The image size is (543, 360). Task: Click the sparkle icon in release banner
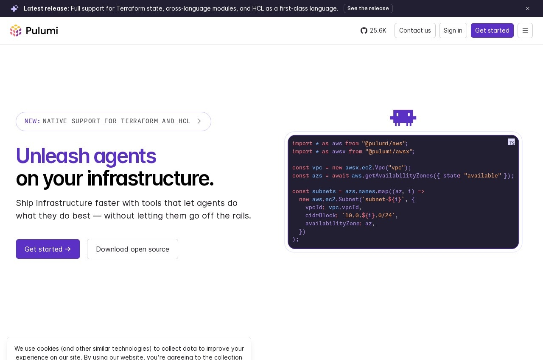coord(14,8)
